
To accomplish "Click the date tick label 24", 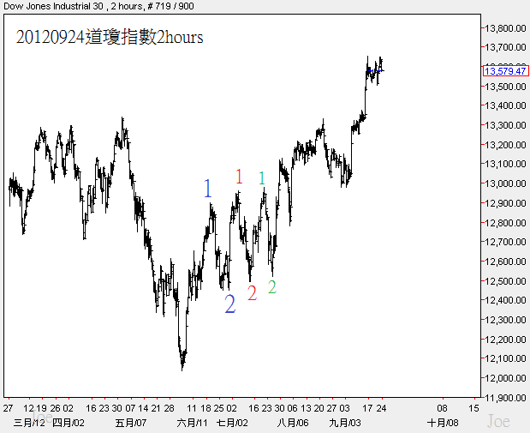I will pos(381,408).
